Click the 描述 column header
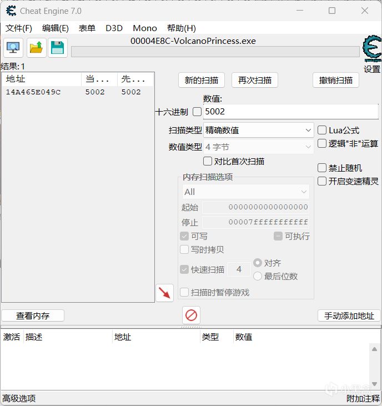Image resolution: width=382 pixels, height=406 pixels. click(x=68, y=337)
